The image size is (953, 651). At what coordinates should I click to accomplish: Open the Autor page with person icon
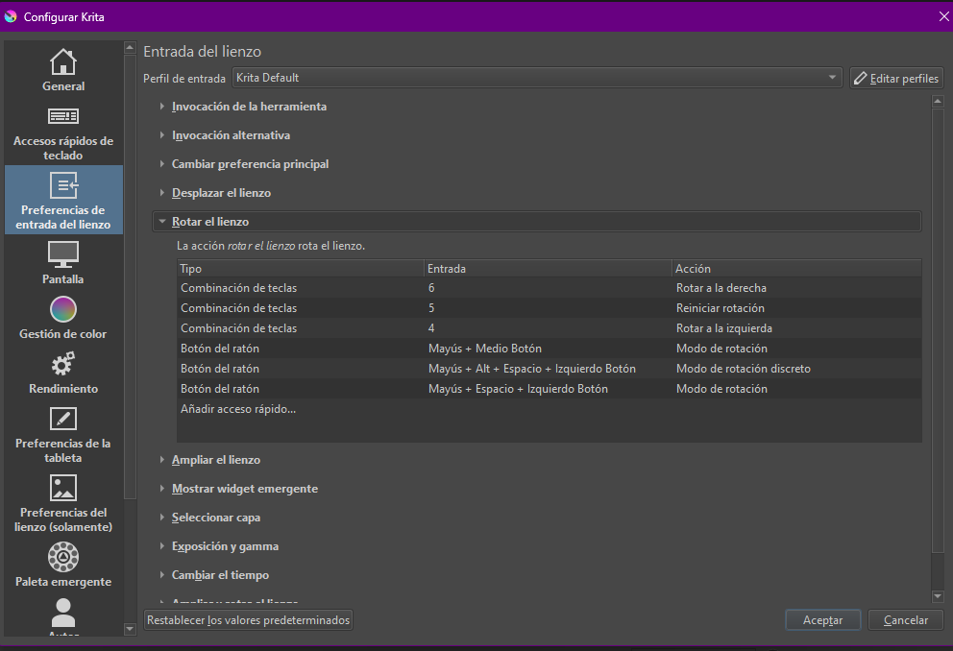[x=63, y=615]
